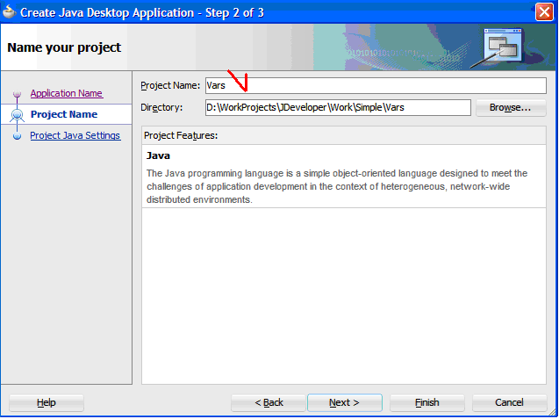Viewport: 559px width, 419px height.
Task: Focus the Project Name input field
Action: (x=376, y=86)
